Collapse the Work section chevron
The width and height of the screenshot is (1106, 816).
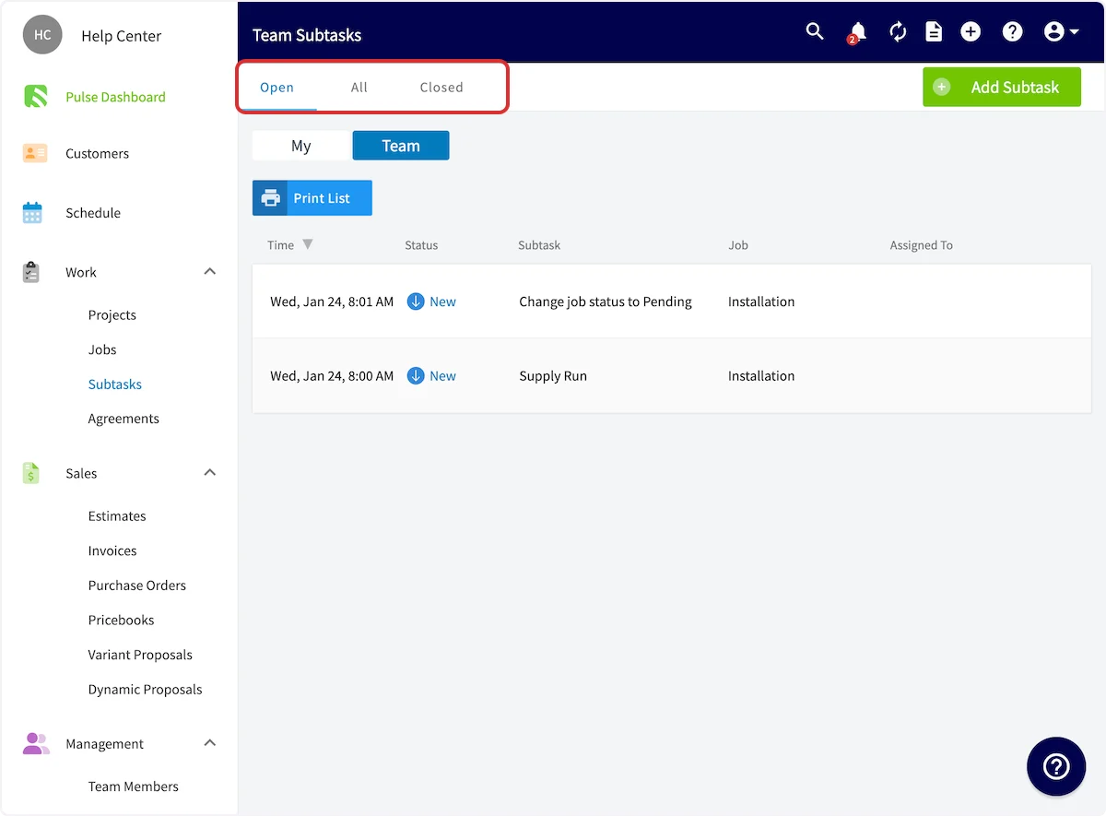click(210, 272)
